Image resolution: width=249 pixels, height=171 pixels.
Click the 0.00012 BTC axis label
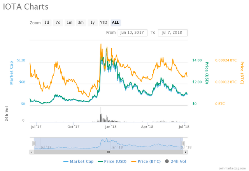tap(226, 82)
